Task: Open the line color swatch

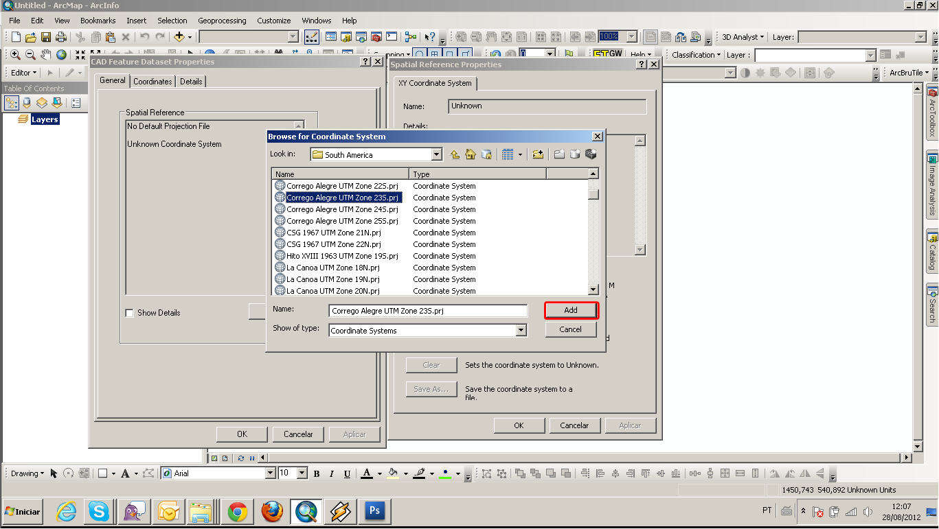Action: click(420, 473)
